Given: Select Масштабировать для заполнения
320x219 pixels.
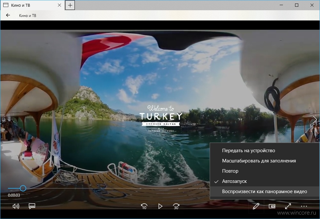Looking at the screenshot, I should pos(264,161).
